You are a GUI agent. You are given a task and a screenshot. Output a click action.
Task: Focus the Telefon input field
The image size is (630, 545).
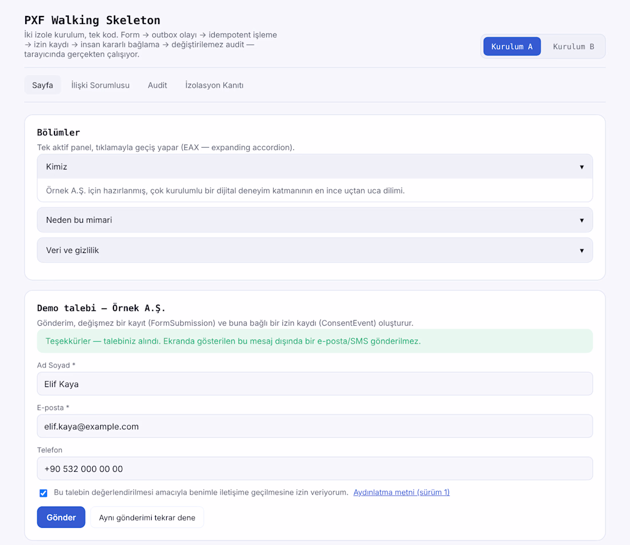click(x=314, y=469)
